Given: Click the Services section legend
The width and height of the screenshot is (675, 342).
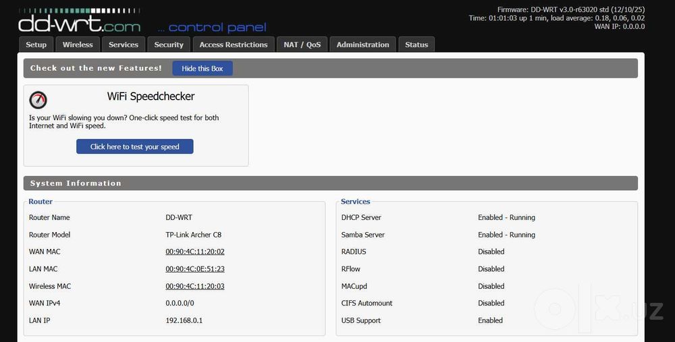Looking at the screenshot, I should [356, 201].
